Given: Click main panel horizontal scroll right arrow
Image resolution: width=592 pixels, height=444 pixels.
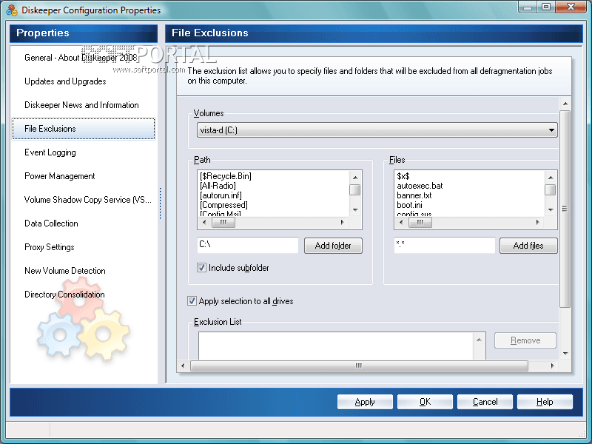Looking at the screenshot, I should click(552, 366).
